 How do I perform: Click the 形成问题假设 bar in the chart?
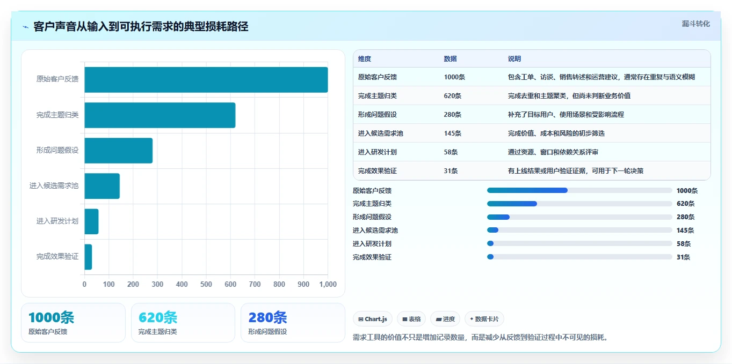(x=119, y=151)
